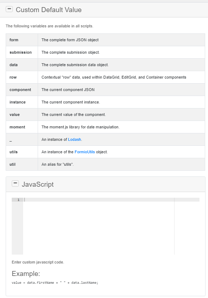Click the example code snippet text
Viewport: 208px width, 298px height.
pyautogui.click(x=55, y=283)
